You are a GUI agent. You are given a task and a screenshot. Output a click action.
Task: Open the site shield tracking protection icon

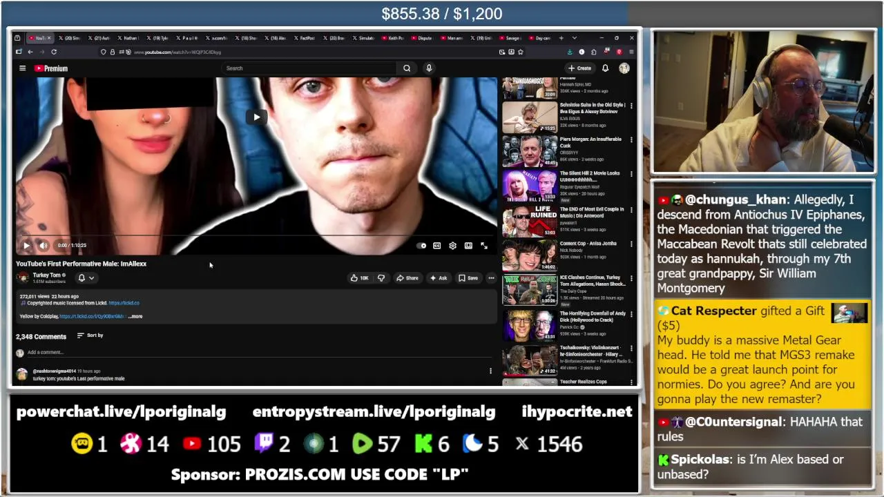[104, 52]
